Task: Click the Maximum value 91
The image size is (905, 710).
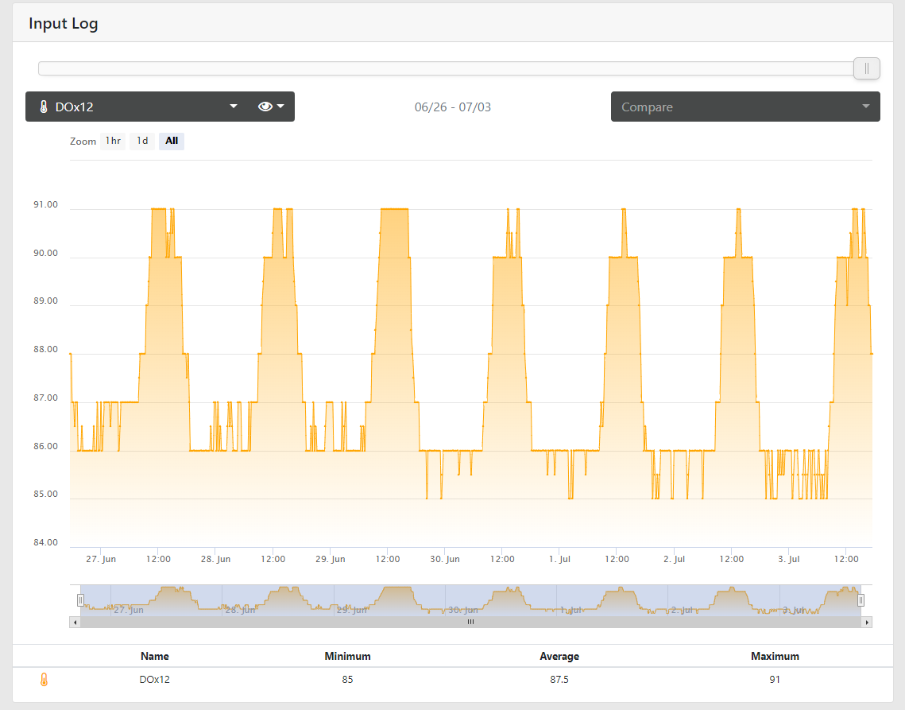Action: pyautogui.click(x=775, y=679)
